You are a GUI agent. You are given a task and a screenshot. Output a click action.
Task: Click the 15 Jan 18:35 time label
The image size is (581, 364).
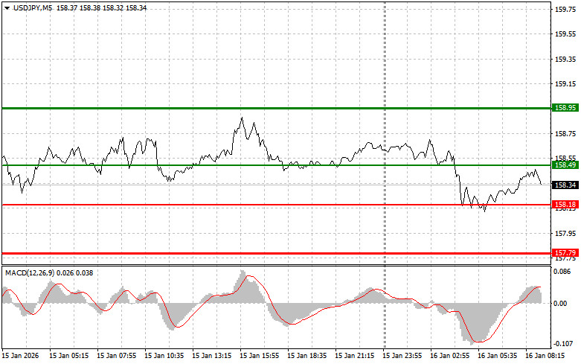coord(306,356)
